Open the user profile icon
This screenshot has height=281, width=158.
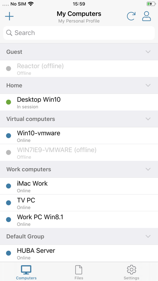tap(147, 16)
